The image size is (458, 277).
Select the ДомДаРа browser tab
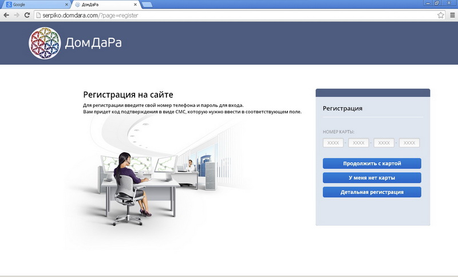pyautogui.click(x=106, y=5)
